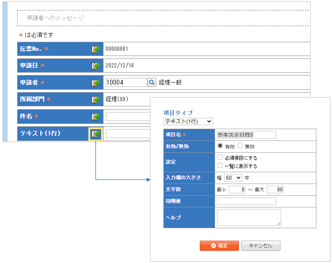This screenshot has height=263, width=332.
Task: Click highlighted edit icon for テキスト(1行)
Action: (x=95, y=134)
